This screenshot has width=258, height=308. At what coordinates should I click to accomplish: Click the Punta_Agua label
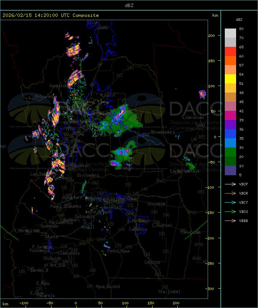pyautogui.click(x=118, y=251)
